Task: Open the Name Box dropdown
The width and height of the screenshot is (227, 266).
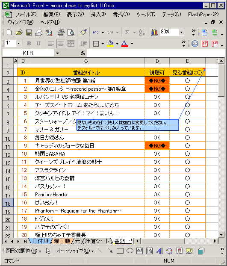Action: (x=57, y=53)
